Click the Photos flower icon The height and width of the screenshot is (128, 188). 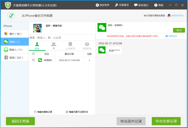point(6,34)
